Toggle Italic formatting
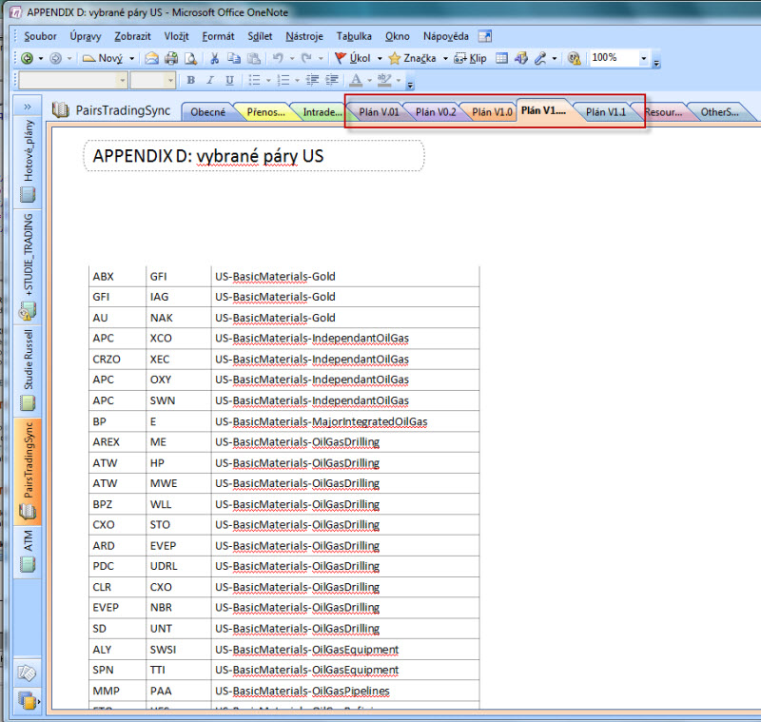Screen dimensions: 761x722 pos(210,81)
